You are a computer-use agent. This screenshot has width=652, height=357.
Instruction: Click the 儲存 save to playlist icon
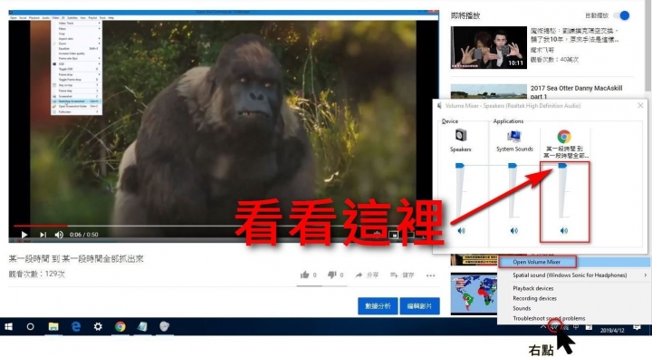394,275
